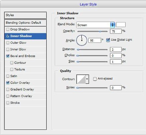146x135 pixels.
Task: Click the Contour curve thumbnail
Action: [x=81, y=79]
